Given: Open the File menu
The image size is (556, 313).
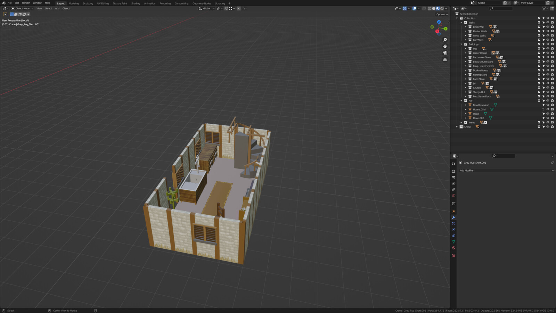Looking at the screenshot, I should 10,3.
